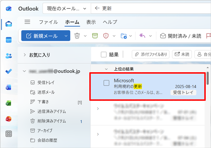Click the 下書き count [1]
Image resolution: width=211 pixels, height=148 pixels.
(x=80, y=103)
